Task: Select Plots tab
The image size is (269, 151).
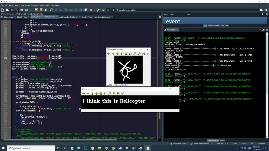Action: click(222, 26)
